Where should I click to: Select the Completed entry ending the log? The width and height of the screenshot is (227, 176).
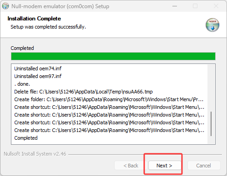tap(26, 138)
